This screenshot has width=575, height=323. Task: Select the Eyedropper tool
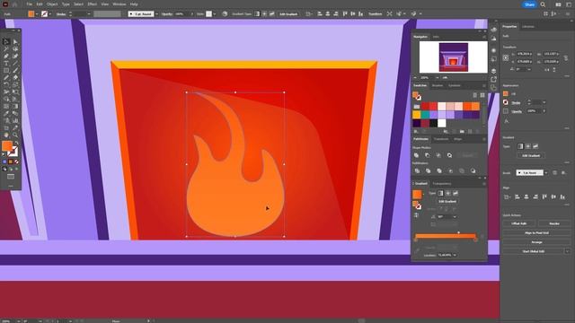point(6,114)
